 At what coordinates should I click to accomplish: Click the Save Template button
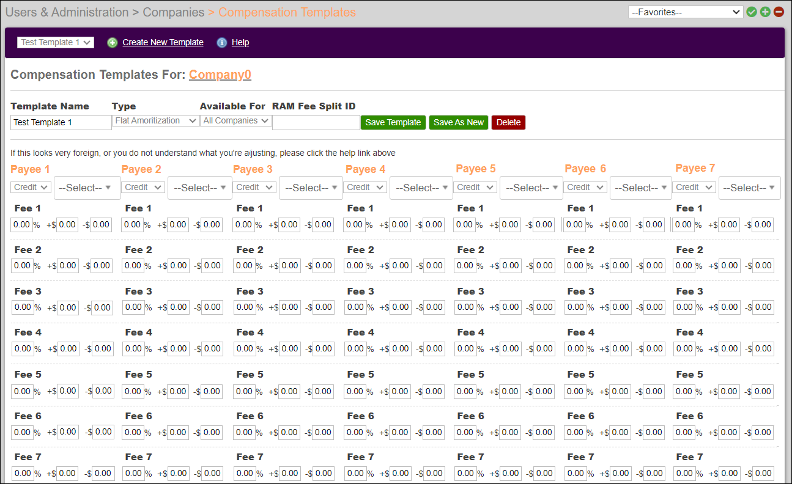[393, 122]
